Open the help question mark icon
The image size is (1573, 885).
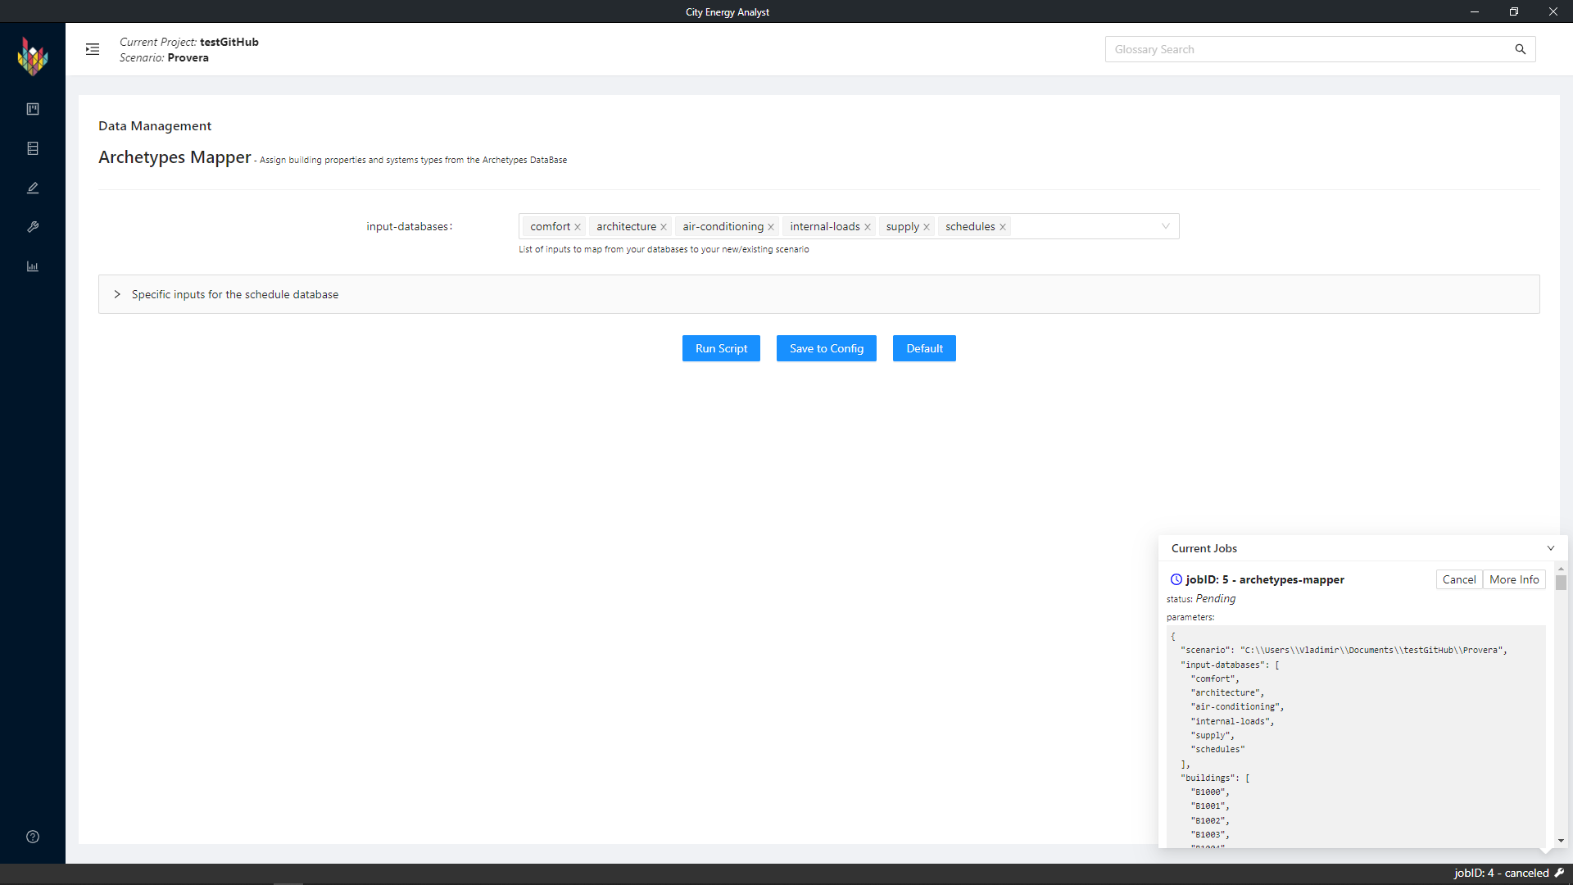pyautogui.click(x=33, y=837)
